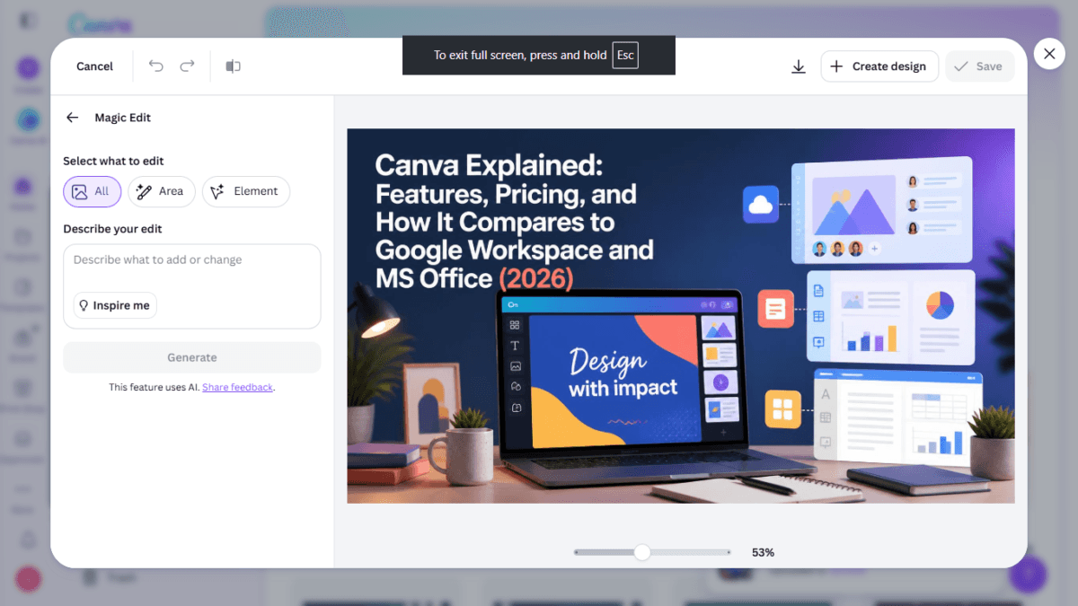Select the Element edit option

(x=246, y=191)
